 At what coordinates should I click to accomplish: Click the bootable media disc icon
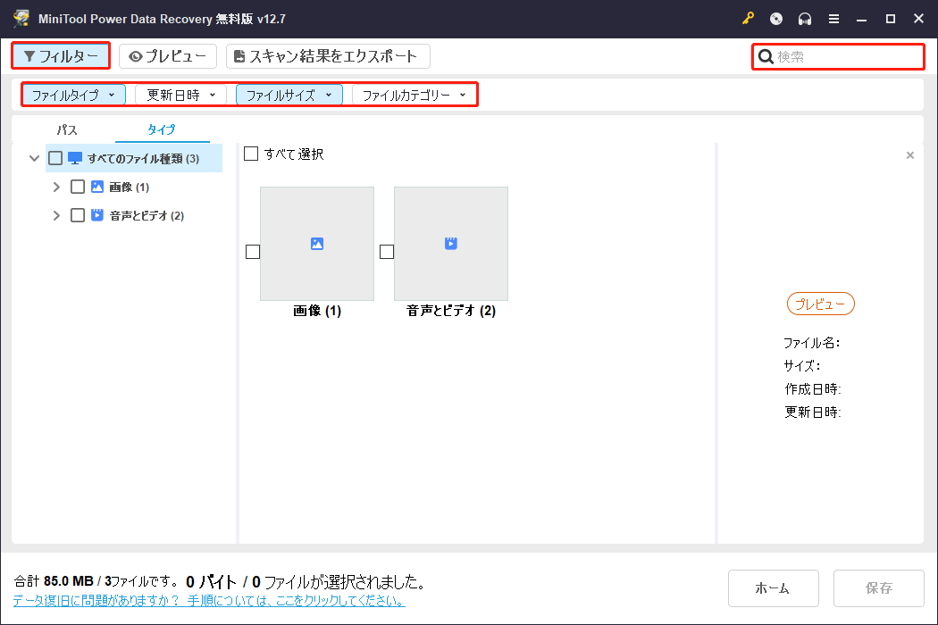click(775, 18)
